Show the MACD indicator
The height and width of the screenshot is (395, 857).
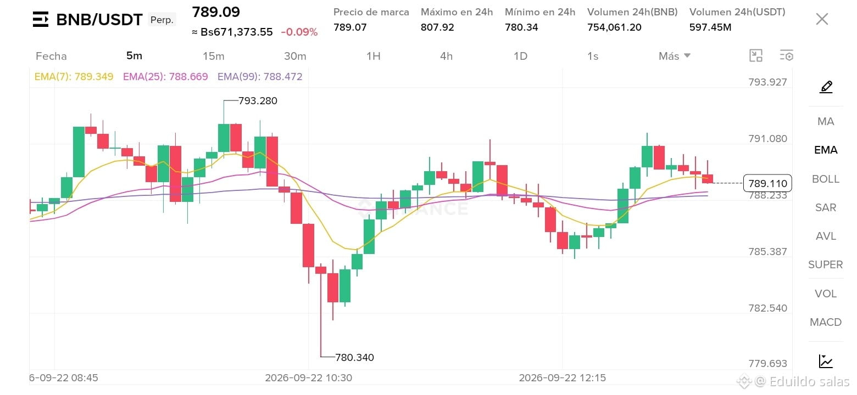pos(826,322)
